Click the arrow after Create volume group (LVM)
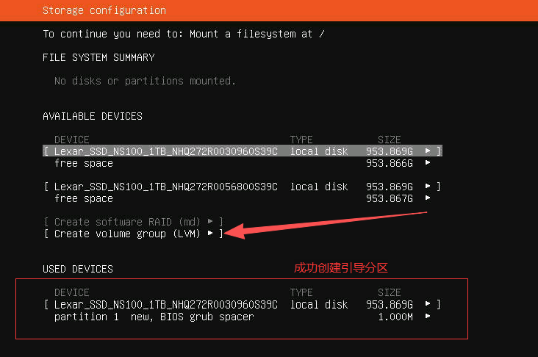The image size is (538, 357). tap(211, 234)
